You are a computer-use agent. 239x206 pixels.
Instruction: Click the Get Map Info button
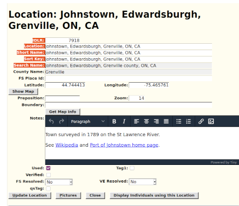(62, 112)
